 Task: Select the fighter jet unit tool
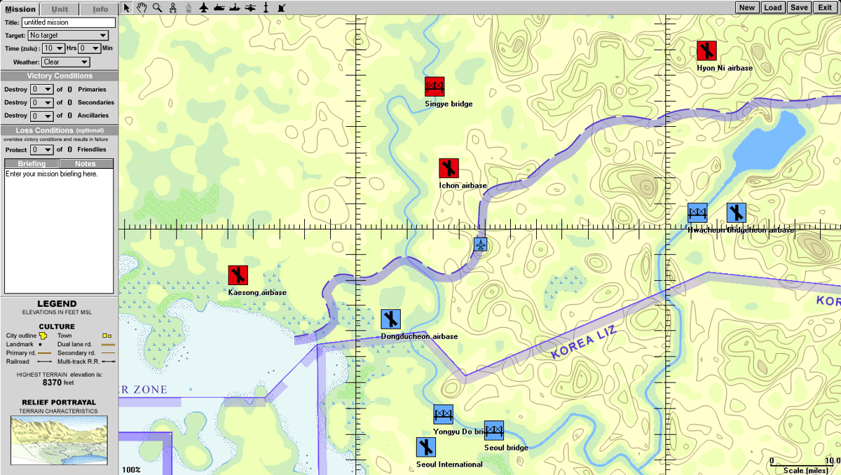(203, 8)
